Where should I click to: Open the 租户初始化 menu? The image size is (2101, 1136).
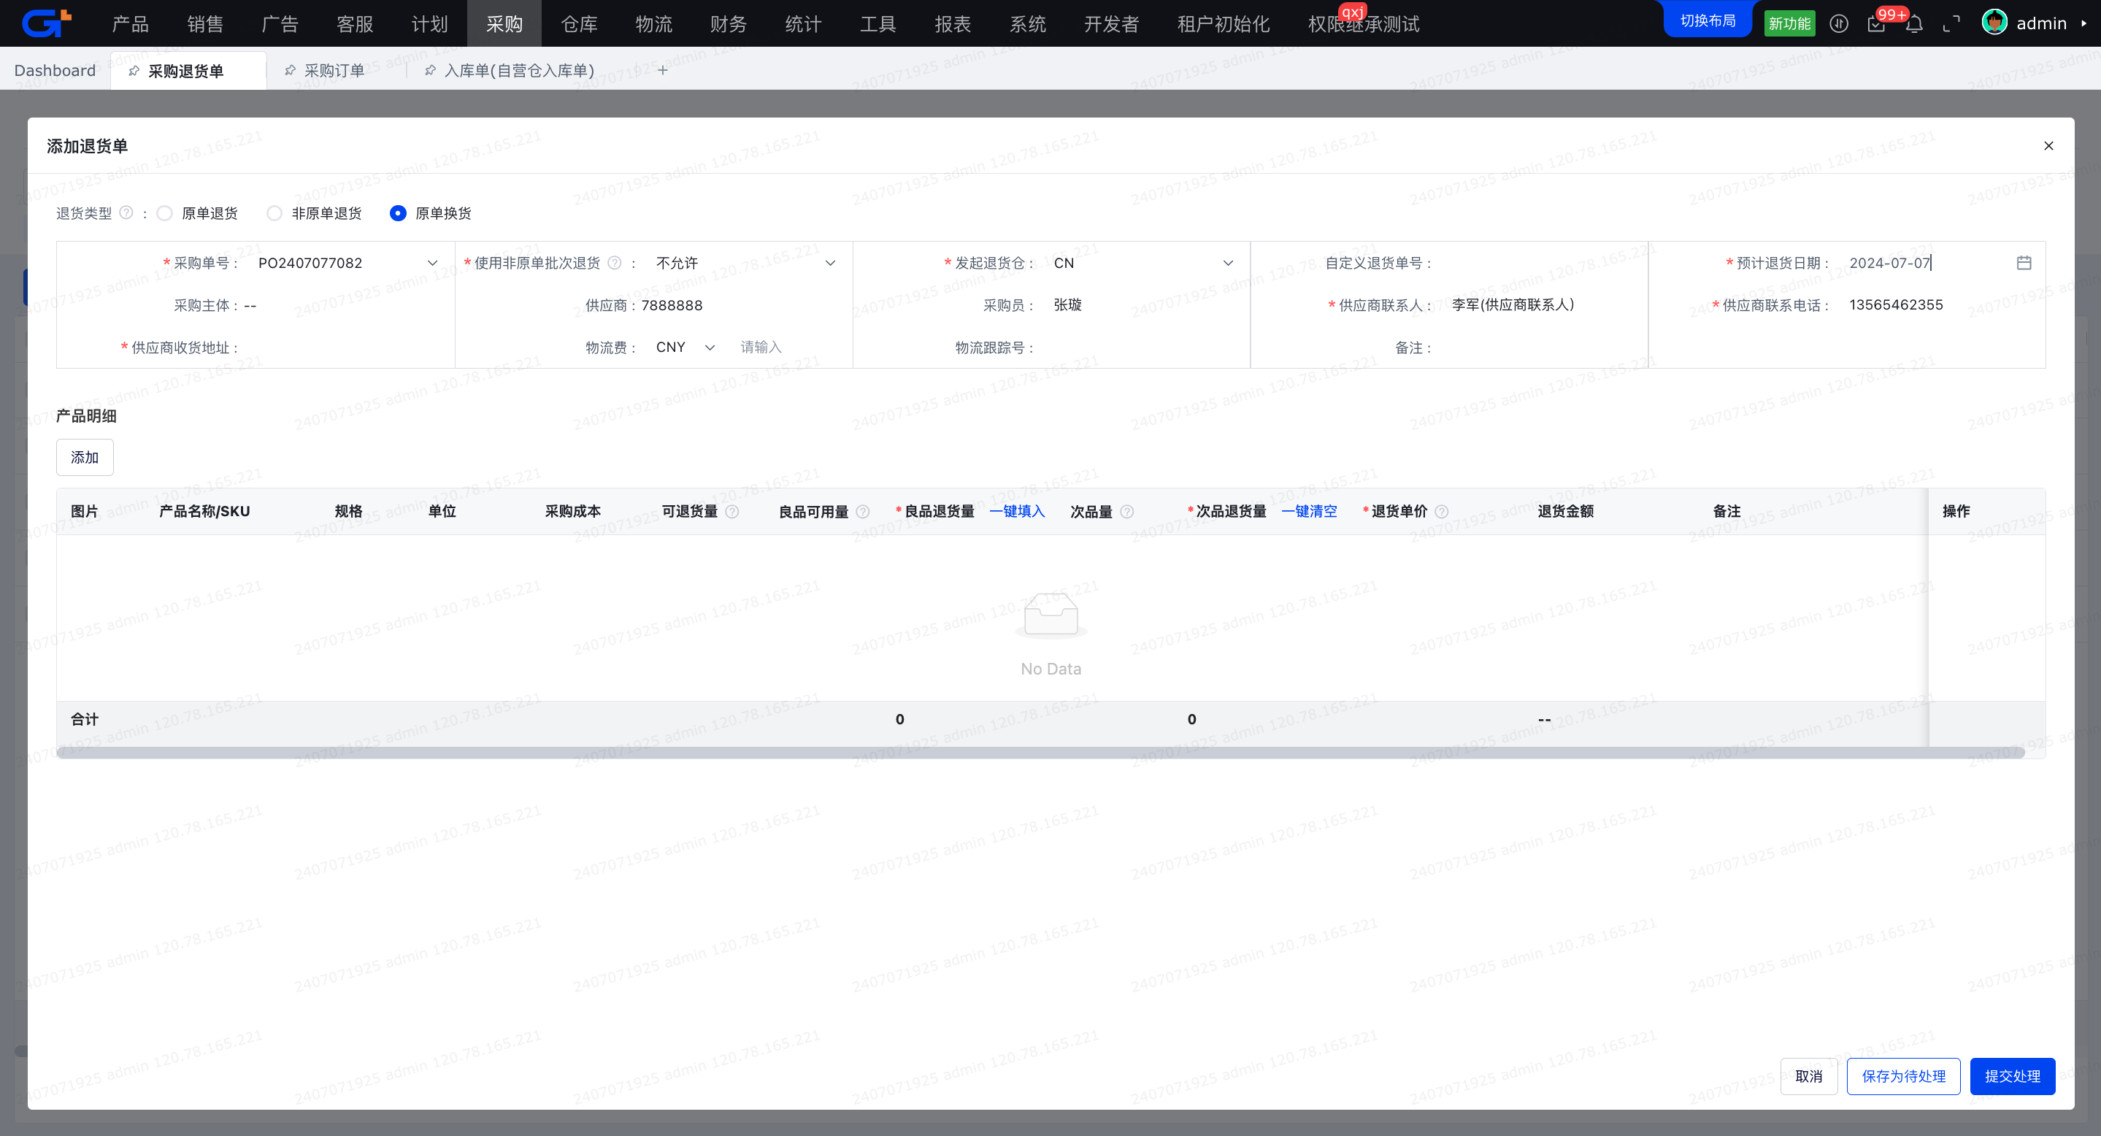coord(1224,23)
